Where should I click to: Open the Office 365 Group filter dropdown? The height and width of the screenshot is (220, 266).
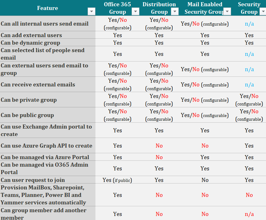tap(135, 11)
